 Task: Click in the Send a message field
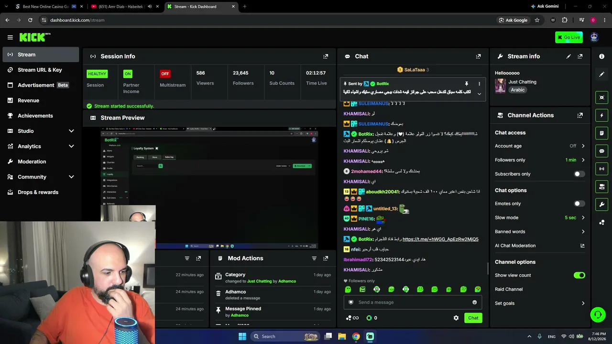coord(413,302)
